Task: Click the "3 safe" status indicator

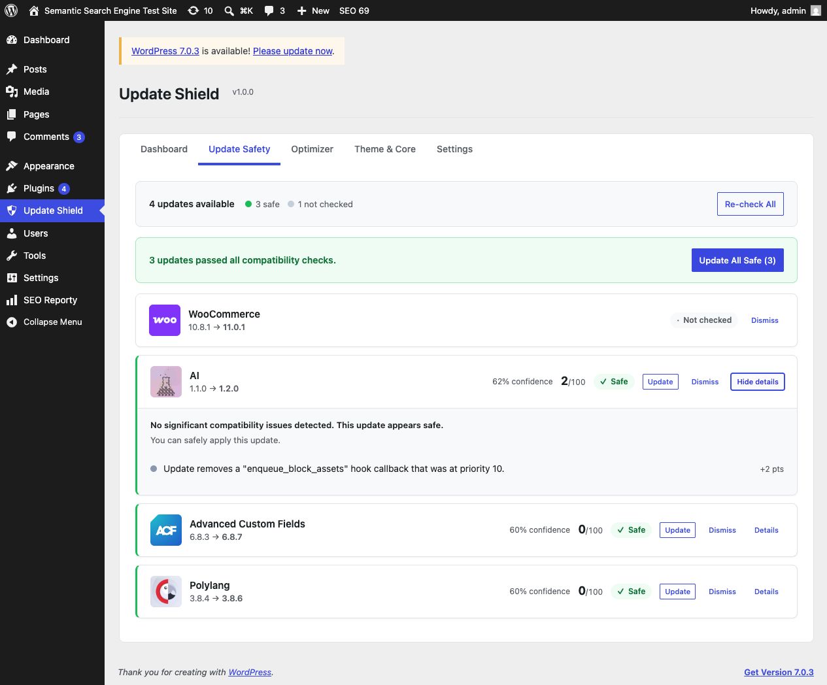Action: tap(262, 204)
